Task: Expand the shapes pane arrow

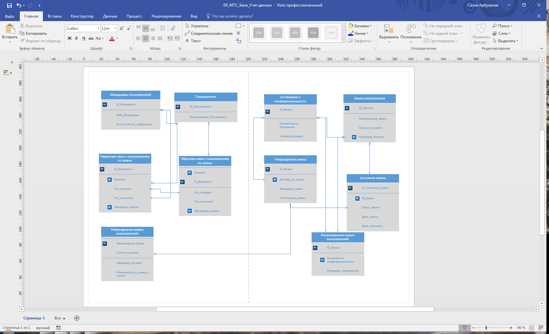Action: [x=12, y=62]
